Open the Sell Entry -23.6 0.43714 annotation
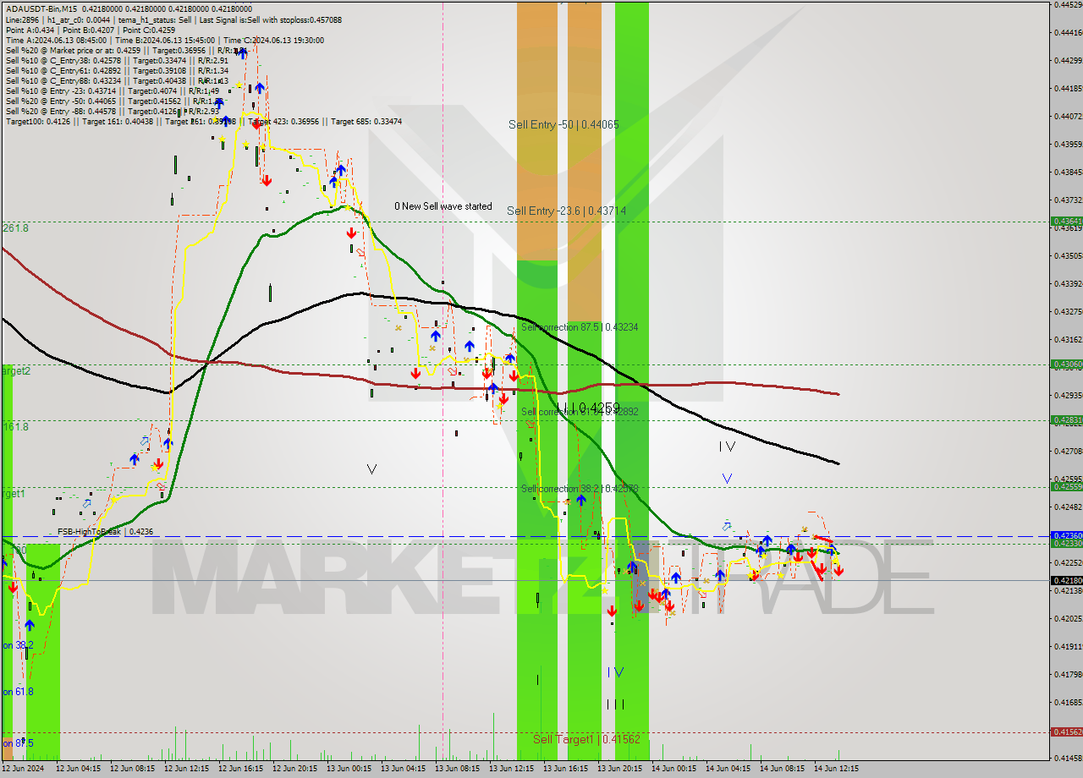 pos(565,211)
